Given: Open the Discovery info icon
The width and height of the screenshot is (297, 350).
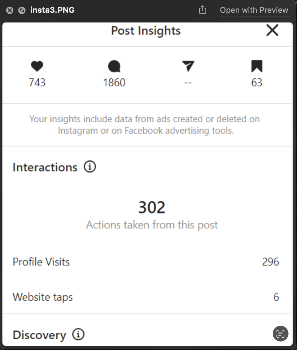Looking at the screenshot, I should pos(78,335).
